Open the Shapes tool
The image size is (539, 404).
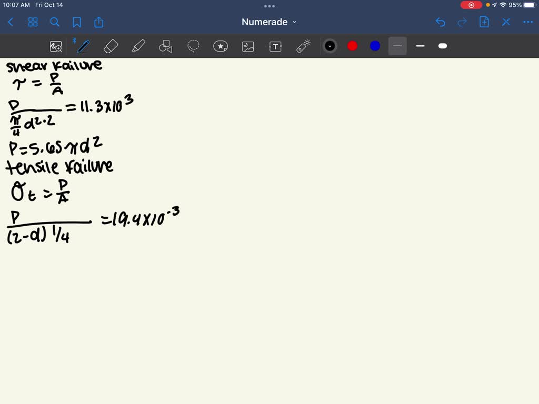point(166,46)
